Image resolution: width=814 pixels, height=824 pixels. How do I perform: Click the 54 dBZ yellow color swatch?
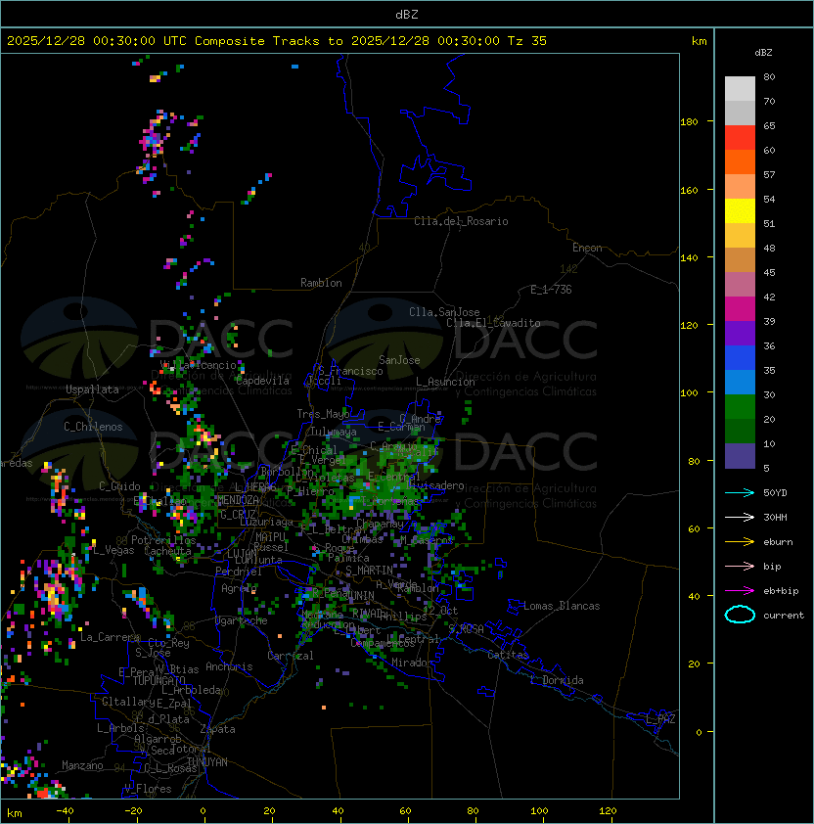740,211
